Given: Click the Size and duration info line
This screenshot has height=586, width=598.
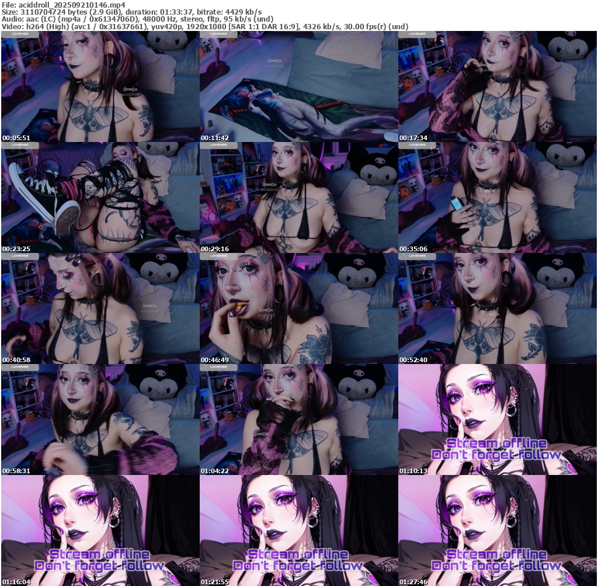Looking at the screenshot, I should 131,12.
